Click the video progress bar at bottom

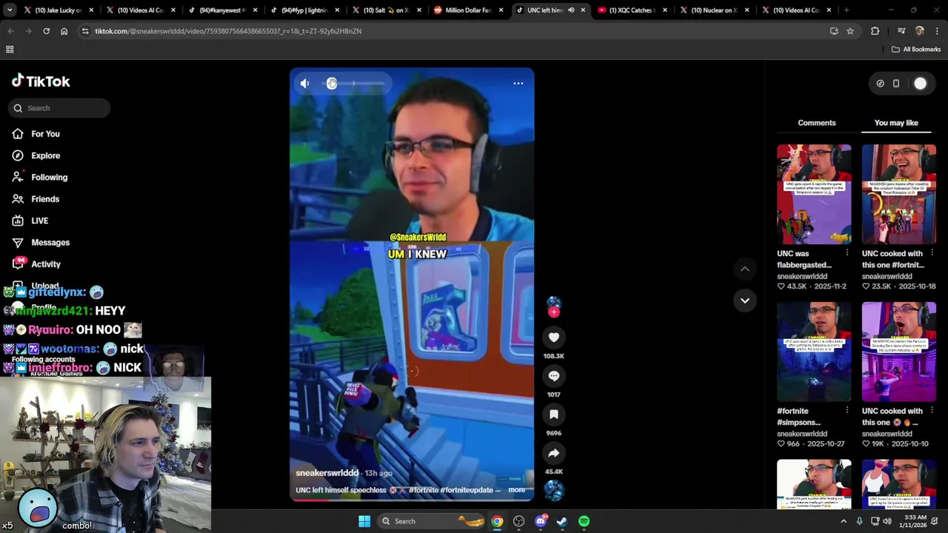pos(412,500)
